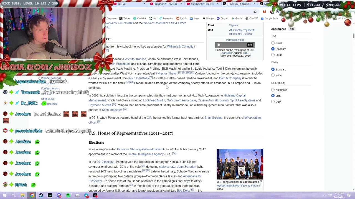Open the Twitter bookmark in bookmarks bar
Viewport: 355px width, 199px height.
pos(125,19)
